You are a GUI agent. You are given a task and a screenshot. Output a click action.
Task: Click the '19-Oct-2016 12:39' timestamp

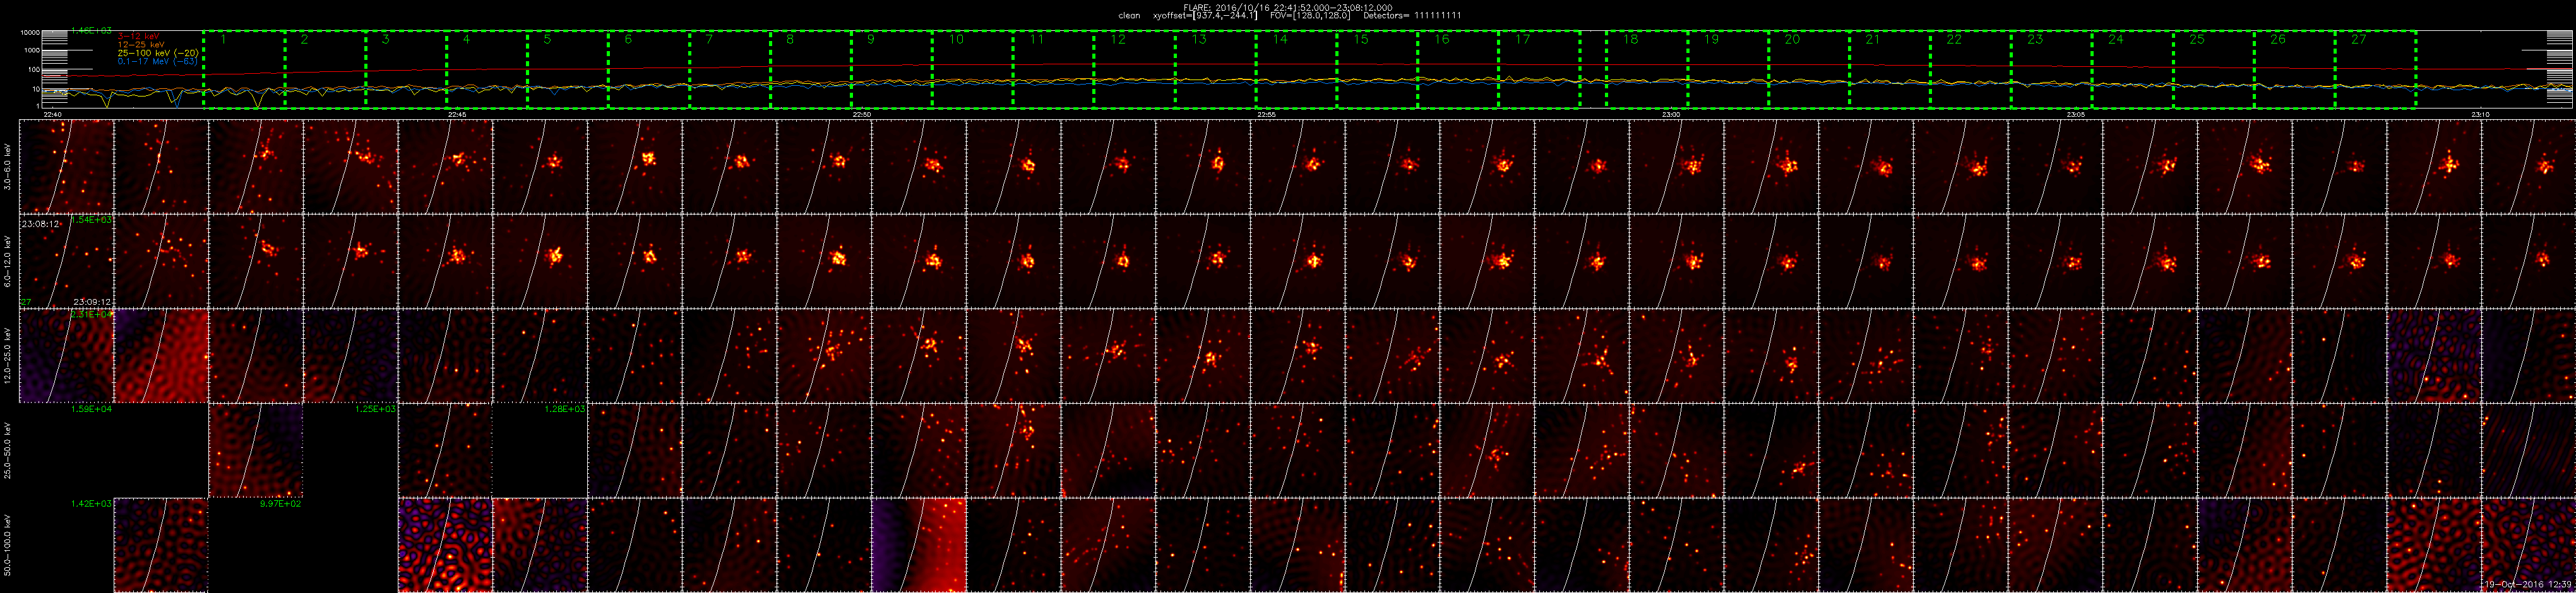tap(2528, 584)
